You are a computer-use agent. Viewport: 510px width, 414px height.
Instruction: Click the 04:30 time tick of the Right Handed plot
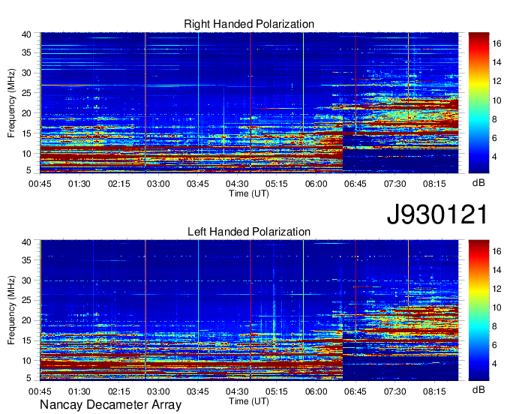click(237, 184)
